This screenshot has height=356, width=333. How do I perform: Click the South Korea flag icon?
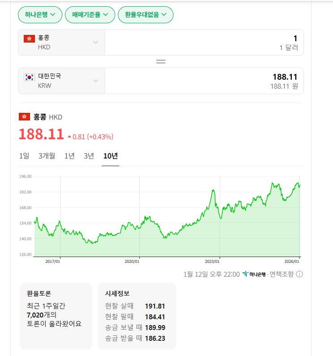click(29, 77)
